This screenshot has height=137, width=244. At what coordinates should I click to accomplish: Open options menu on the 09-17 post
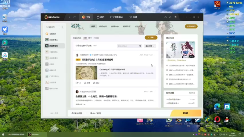155,92
